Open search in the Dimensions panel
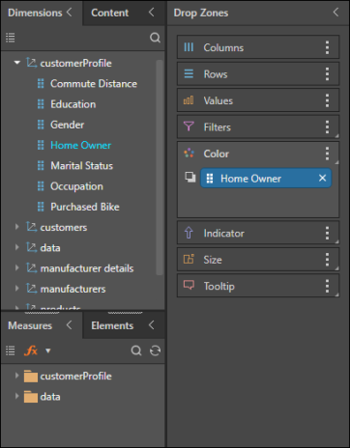The image size is (350, 448). point(155,38)
